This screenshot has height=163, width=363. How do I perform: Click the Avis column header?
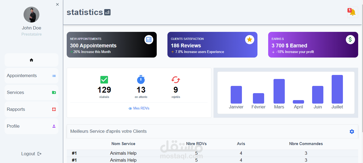(x=241, y=144)
